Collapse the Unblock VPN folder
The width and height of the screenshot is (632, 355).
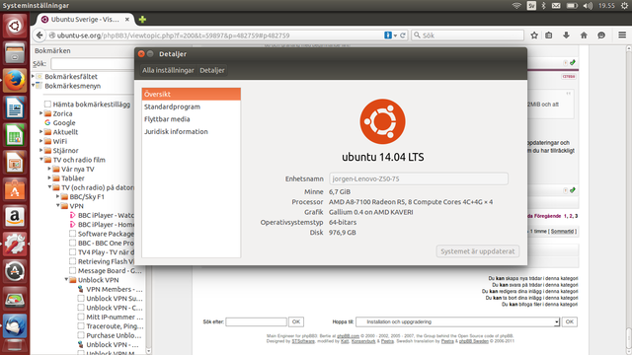(66, 280)
